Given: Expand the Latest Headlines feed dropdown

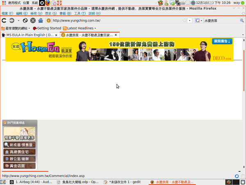Looking at the screenshot, I should pyautogui.click(x=80, y=28).
